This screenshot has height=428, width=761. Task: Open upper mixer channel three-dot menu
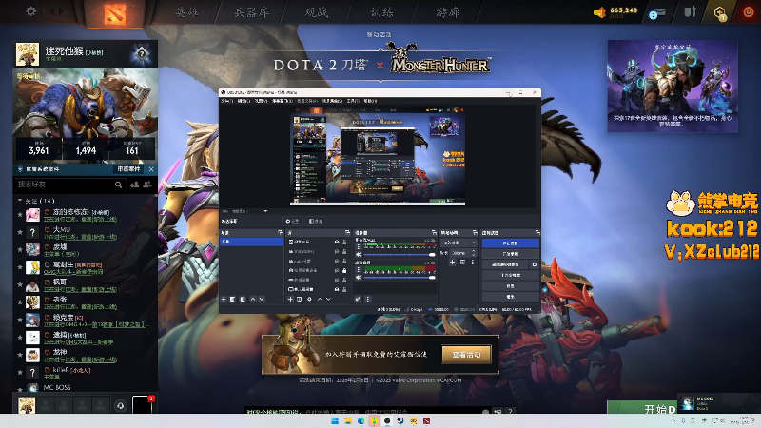(x=359, y=246)
